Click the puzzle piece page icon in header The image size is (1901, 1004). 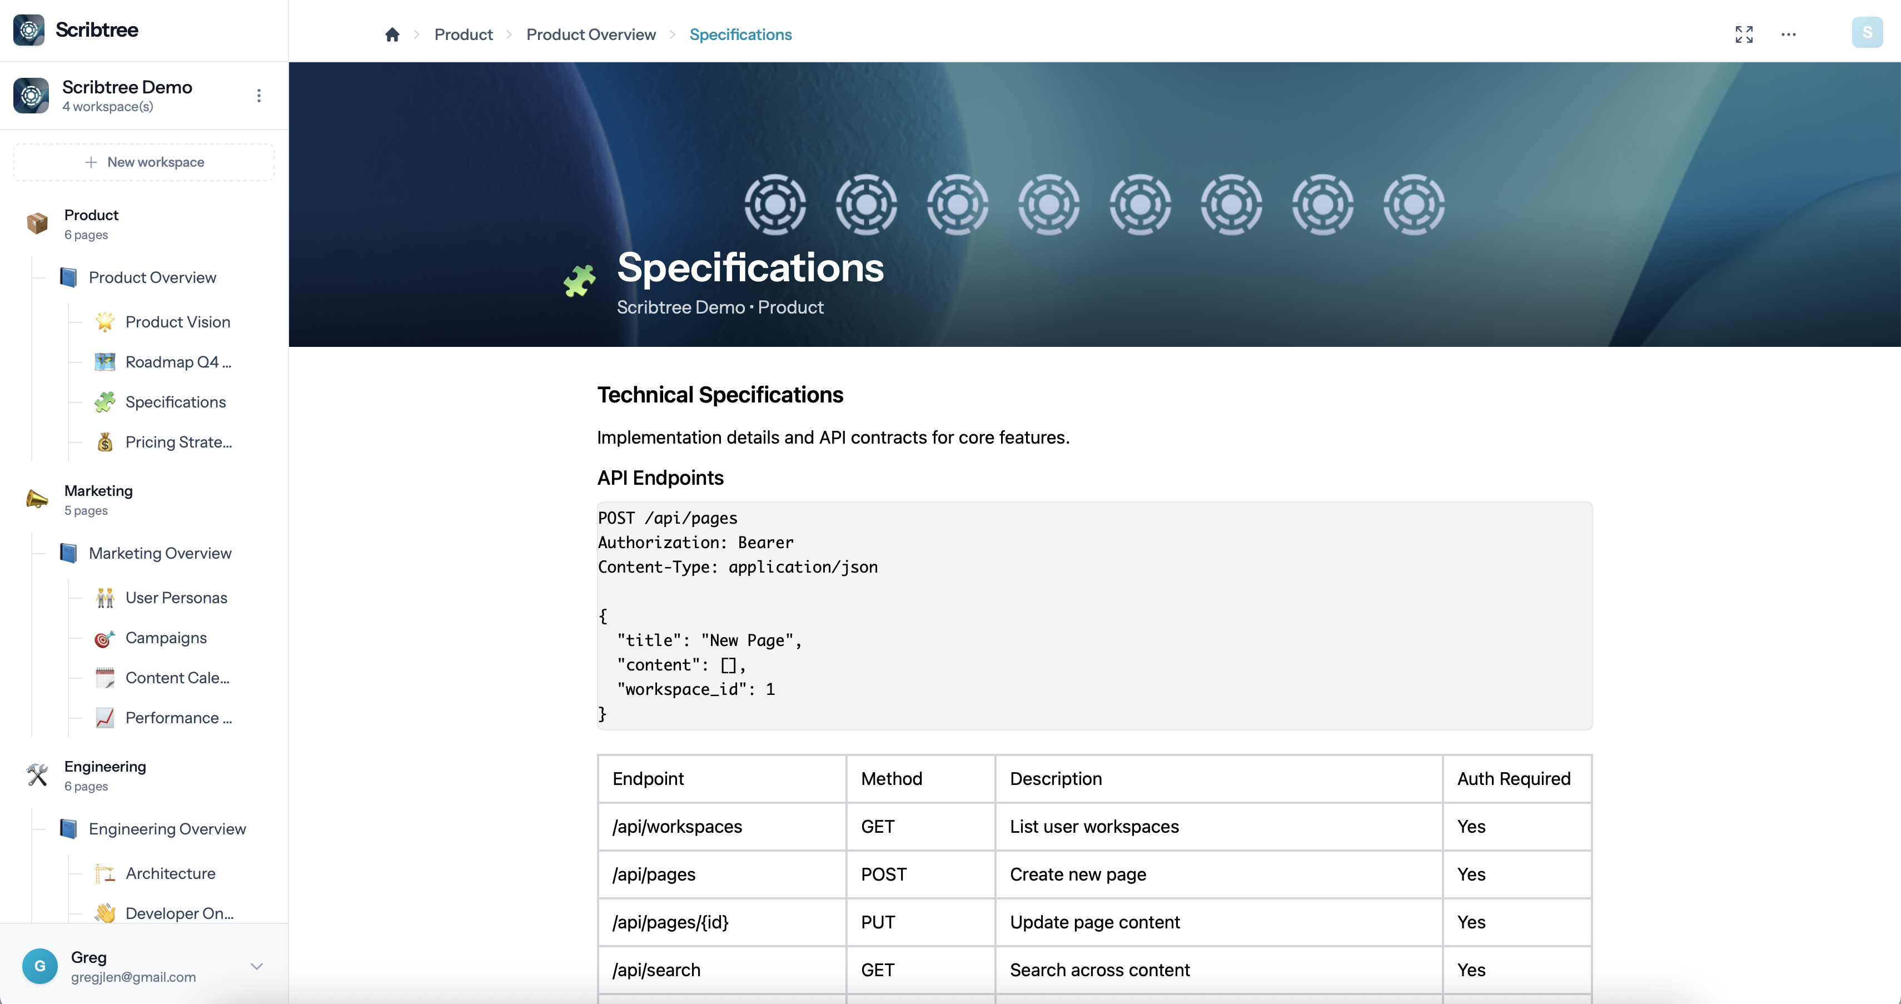point(579,281)
